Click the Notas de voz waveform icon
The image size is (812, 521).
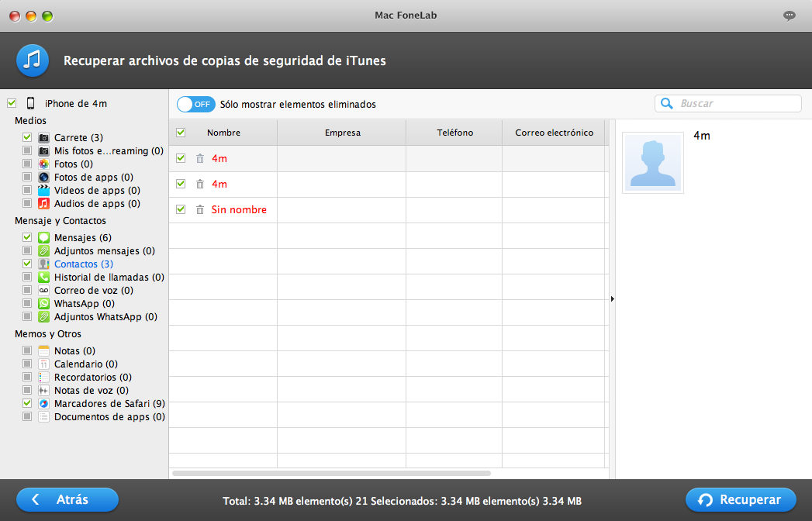coord(44,391)
